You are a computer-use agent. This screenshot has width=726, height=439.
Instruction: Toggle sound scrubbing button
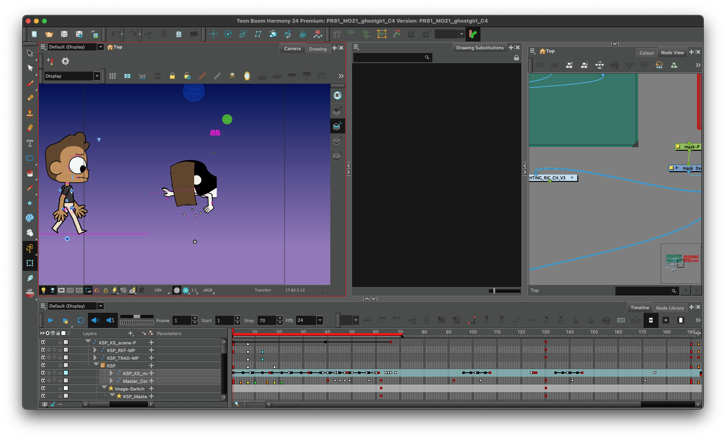pyautogui.click(x=110, y=320)
